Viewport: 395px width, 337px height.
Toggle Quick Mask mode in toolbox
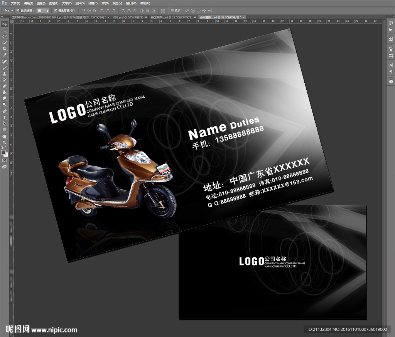pos(5,160)
